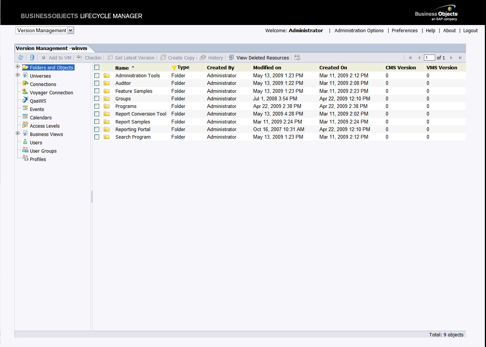
Task: Click the blue database cylinder toolbar icon
Action: pos(32,58)
